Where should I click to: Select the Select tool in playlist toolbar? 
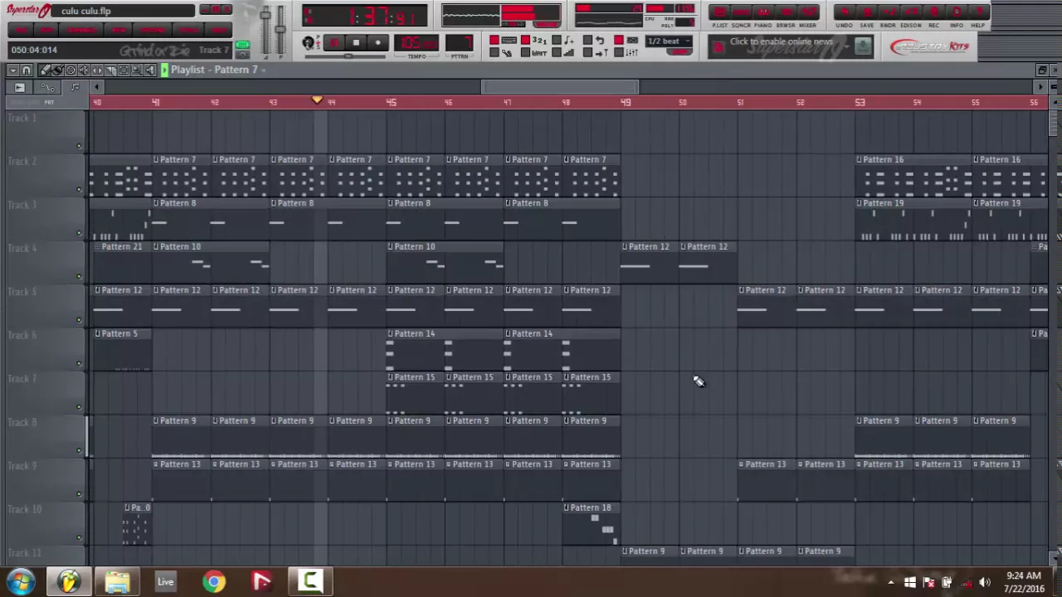[124, 70]
